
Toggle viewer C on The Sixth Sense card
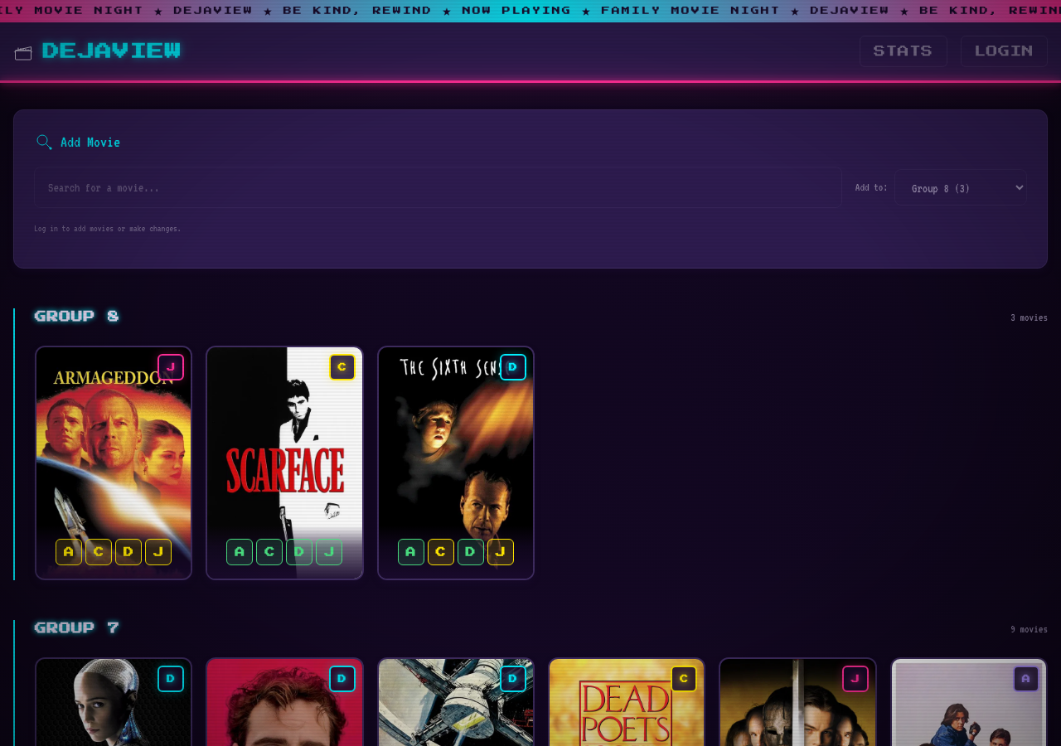(x=441, y=552)
